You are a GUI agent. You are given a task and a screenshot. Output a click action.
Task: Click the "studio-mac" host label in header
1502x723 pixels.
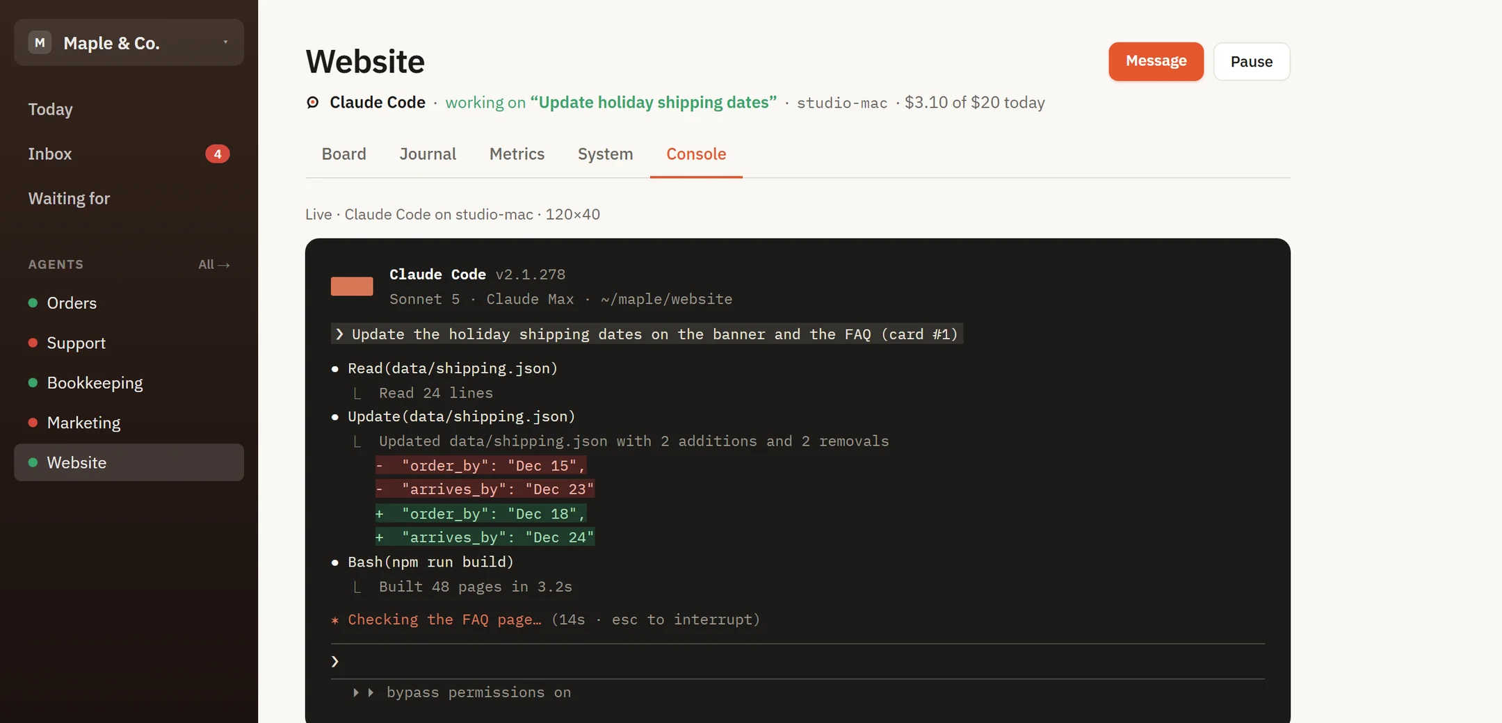[842, 103]
